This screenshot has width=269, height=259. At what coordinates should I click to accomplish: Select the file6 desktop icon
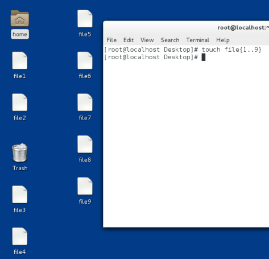point(85,60)
